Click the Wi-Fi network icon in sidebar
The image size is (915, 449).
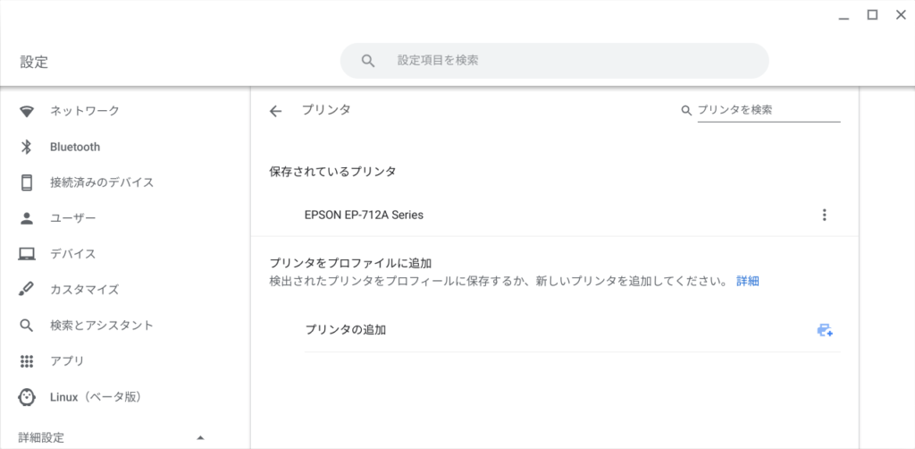[27, 111]
